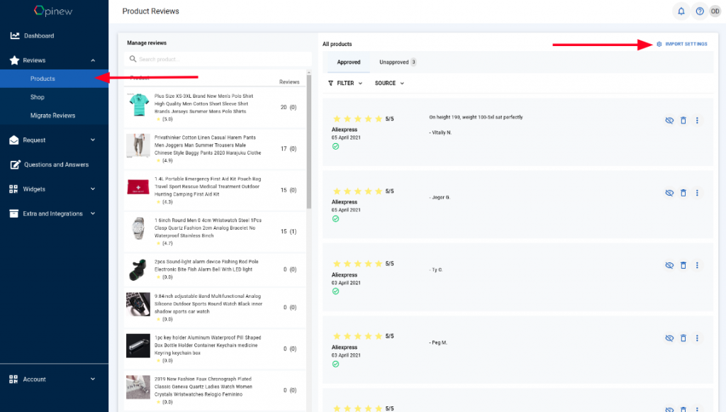Click the Import Settings gear icon
This screenshot has width=726, height=412.
coord(659,44)
